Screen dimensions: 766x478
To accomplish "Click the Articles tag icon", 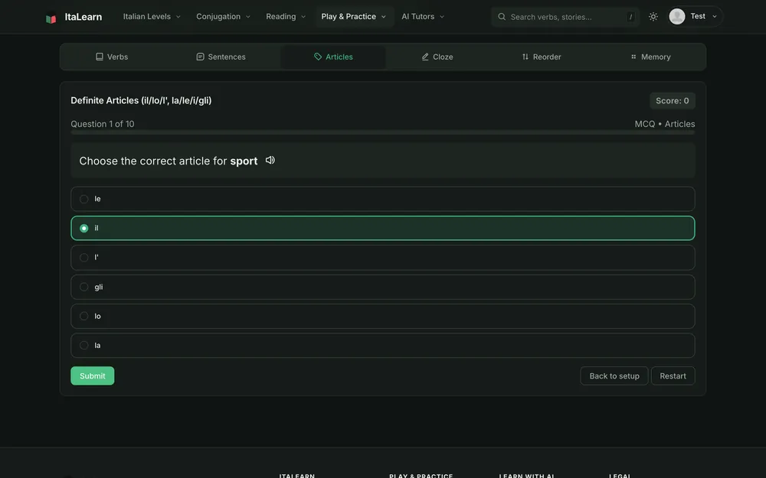I will [318, 57].
